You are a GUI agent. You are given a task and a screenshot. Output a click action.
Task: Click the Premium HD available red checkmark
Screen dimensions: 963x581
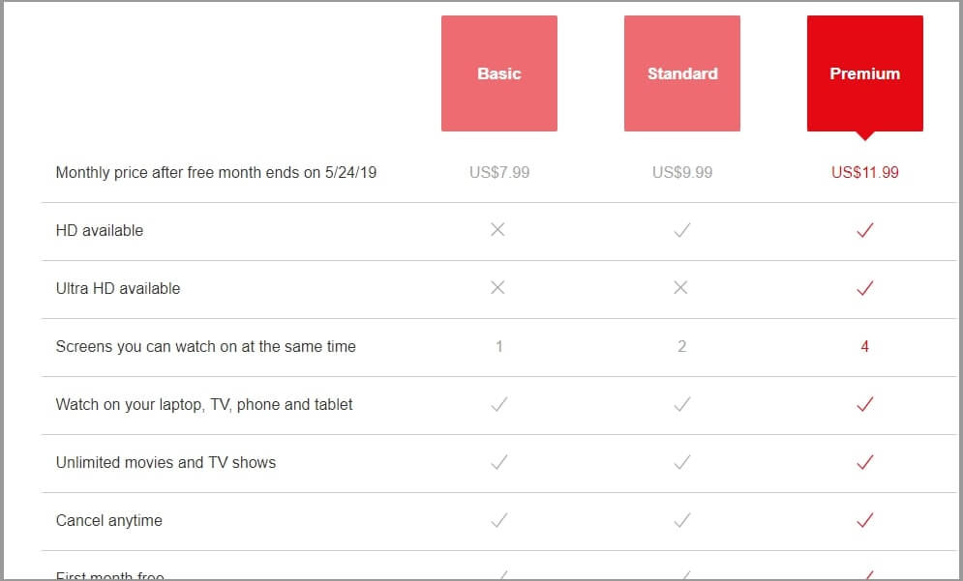click(864, 230)
